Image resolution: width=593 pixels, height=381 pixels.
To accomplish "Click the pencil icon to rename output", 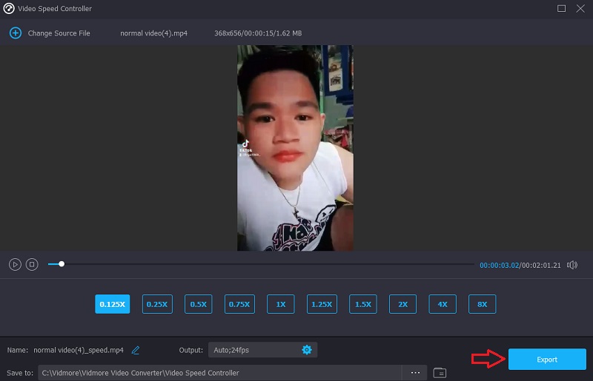I will [136, 350].
